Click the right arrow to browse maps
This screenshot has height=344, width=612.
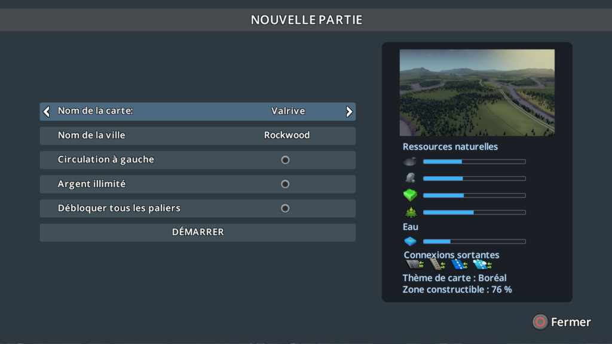pos(349,111)
